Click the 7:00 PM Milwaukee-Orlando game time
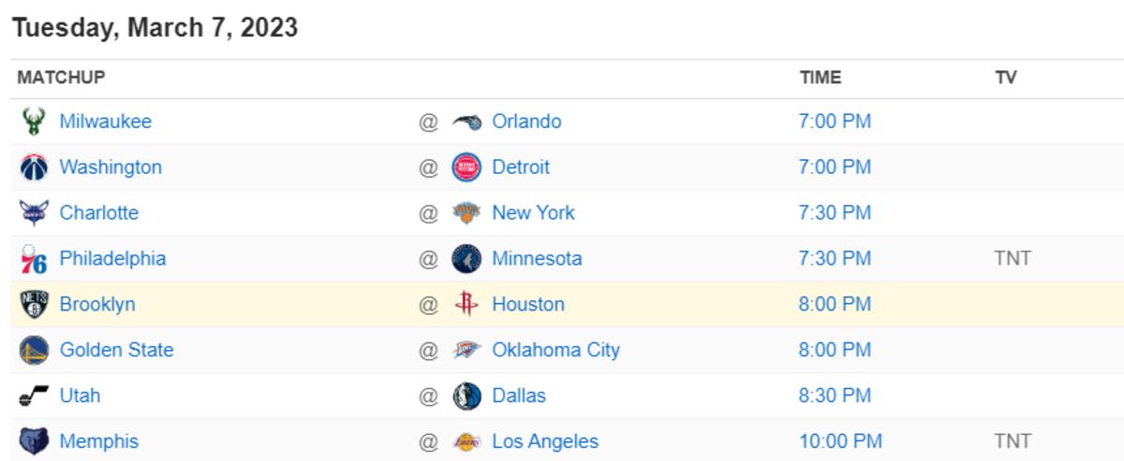 click(x=835, y=122)
